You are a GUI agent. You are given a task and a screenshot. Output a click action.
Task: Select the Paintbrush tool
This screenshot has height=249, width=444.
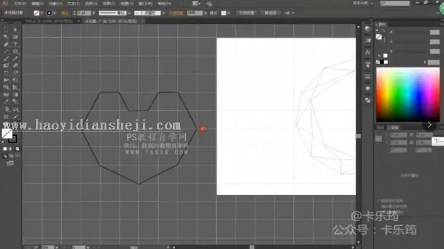coord(6,58)
